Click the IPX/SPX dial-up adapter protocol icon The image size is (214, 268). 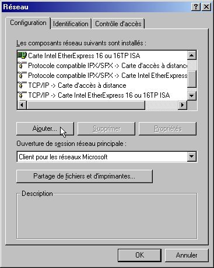[22, 65]
